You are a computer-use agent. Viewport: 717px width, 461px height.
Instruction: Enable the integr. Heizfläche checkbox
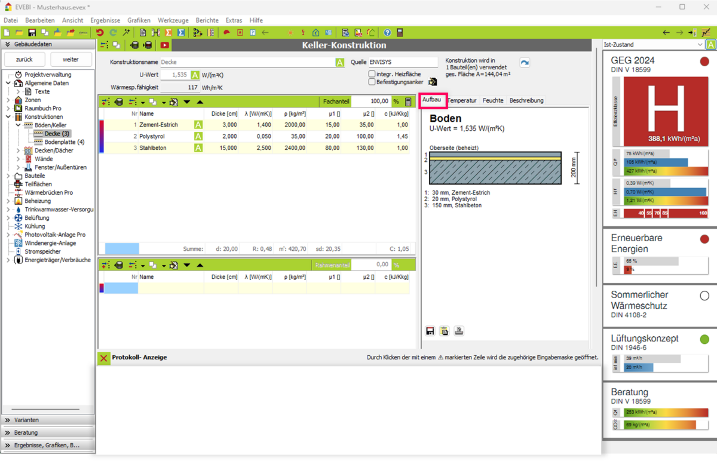(x=372, y=74)
